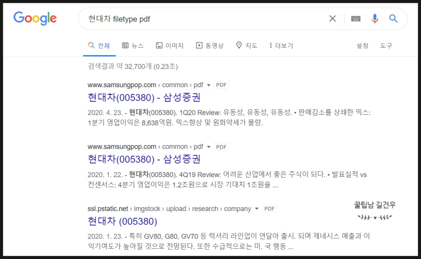Switch to the 뉴스 tab
This screenshot has width=421, height=259.
tap(133, 45)
